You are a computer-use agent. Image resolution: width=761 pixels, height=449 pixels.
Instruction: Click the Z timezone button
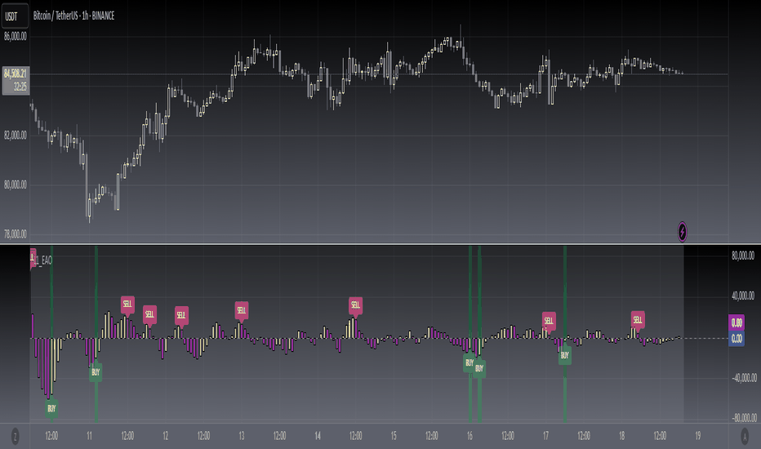tap(15, 437)
